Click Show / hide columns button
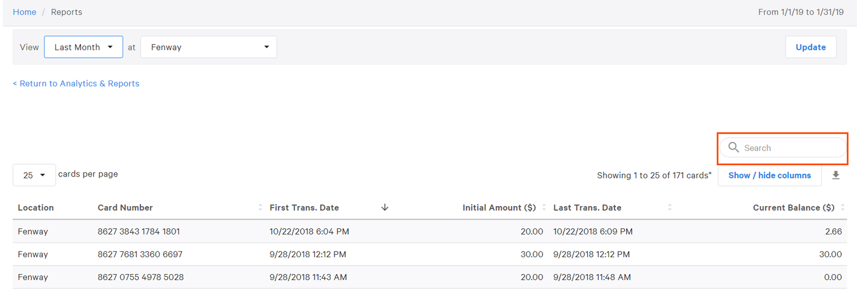The height and width of the screenshot is (289, 857). click(769, 175)
